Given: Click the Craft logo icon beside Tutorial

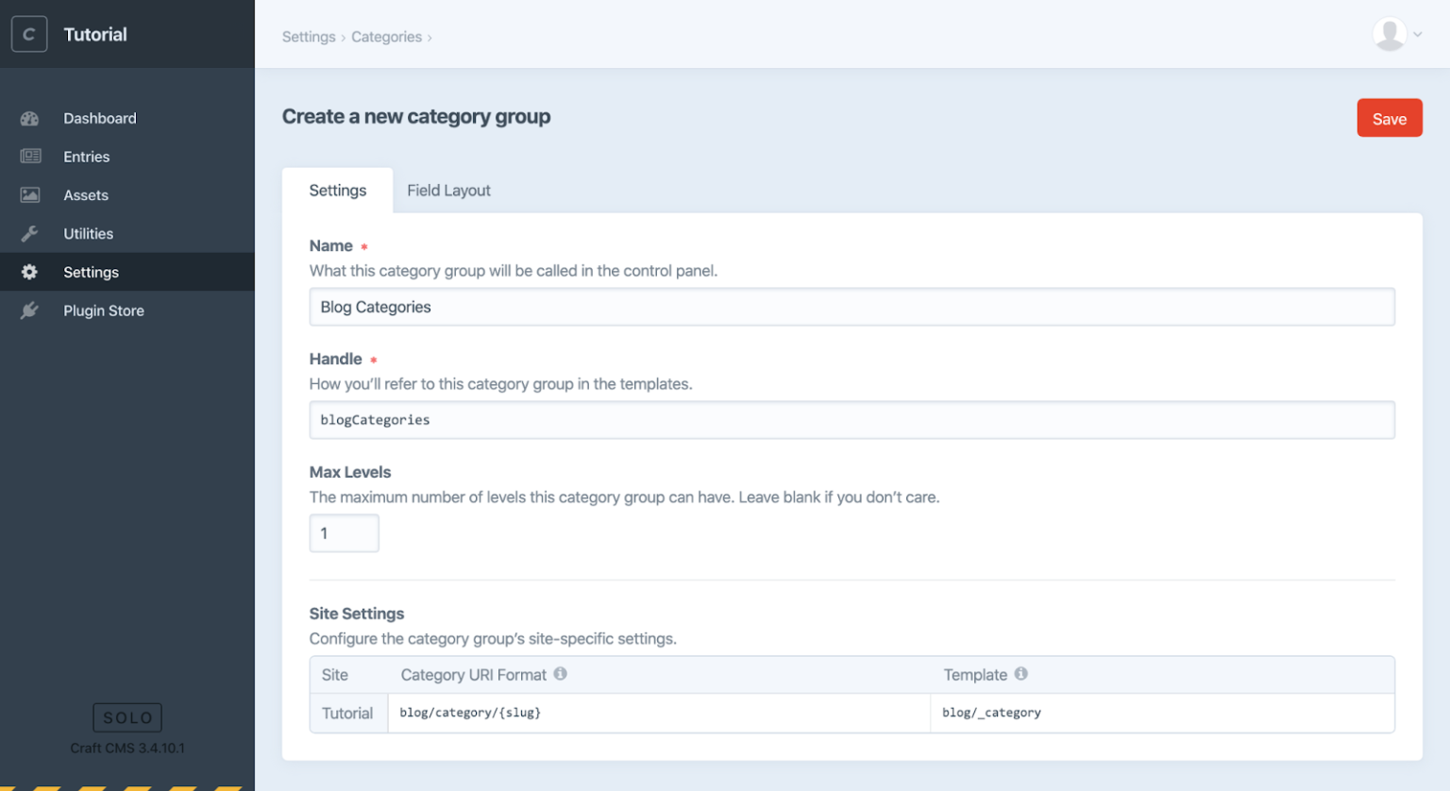Looking at the screenshot, I should [29, 34].
